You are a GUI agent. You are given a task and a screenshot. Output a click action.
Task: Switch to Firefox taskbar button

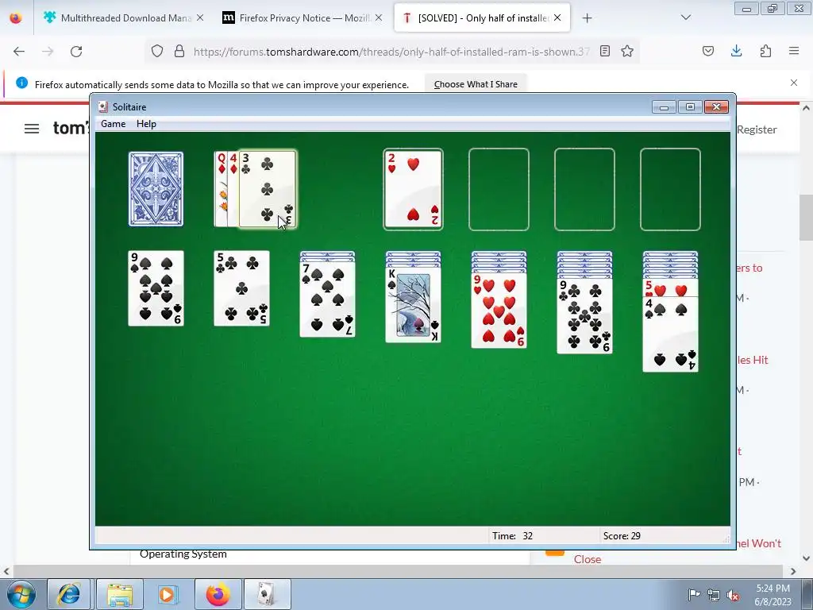coord(218,594)
